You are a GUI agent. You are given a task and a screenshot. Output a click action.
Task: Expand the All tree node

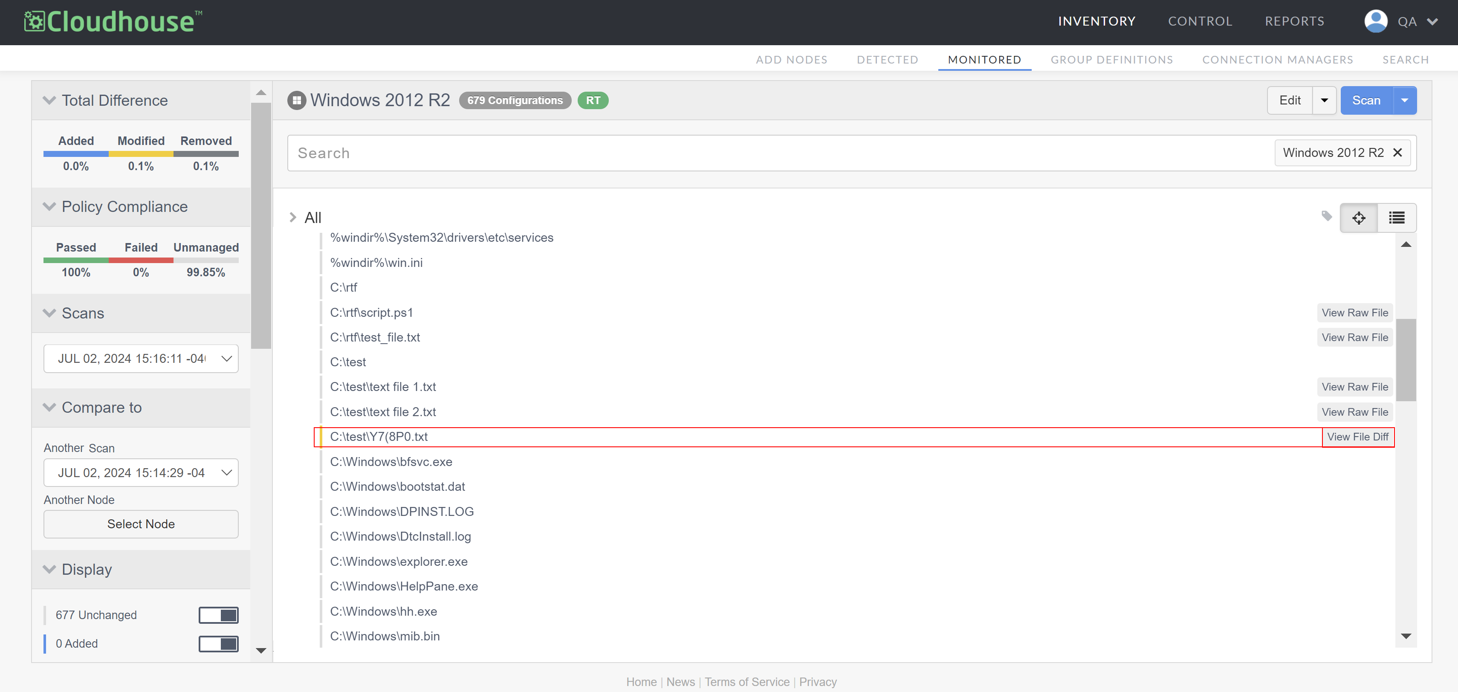click(x=292, y=217)
